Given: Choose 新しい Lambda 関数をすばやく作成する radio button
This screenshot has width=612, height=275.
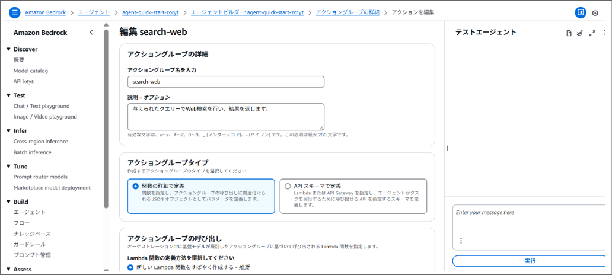Looking at the screenshot, I should tap(130, 267).
